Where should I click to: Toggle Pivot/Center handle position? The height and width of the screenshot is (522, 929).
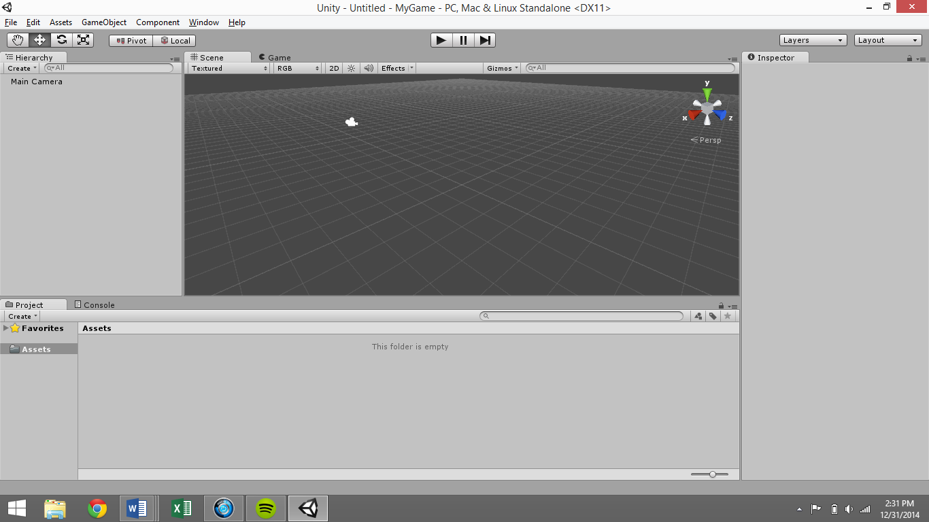click(x=131, y=41)
